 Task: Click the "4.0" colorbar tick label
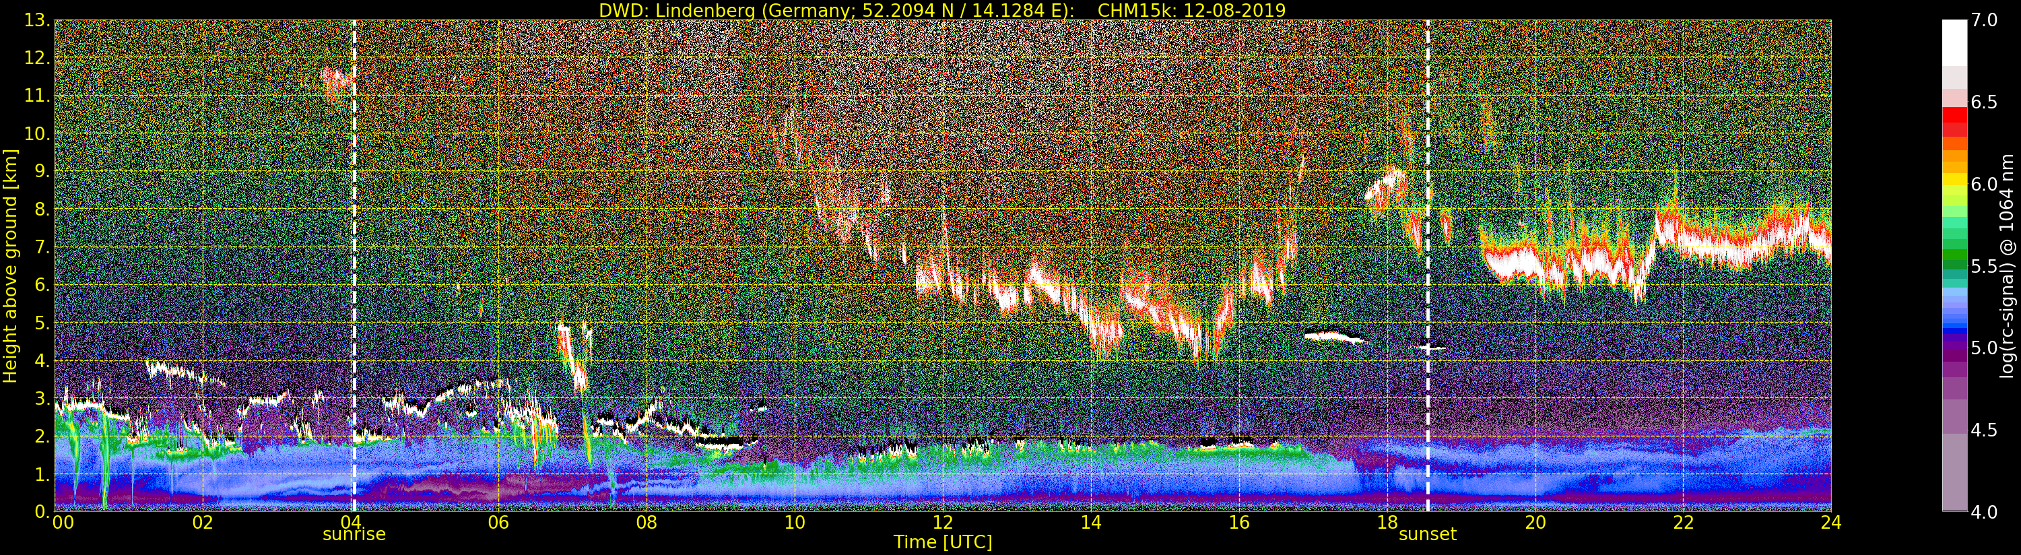[1984, 512]
